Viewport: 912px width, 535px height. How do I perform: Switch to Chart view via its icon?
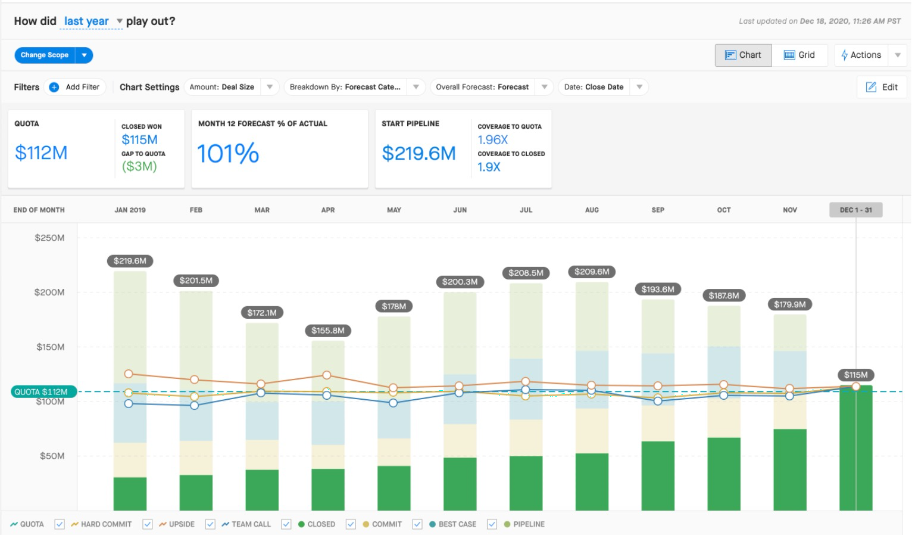point(730,55)
